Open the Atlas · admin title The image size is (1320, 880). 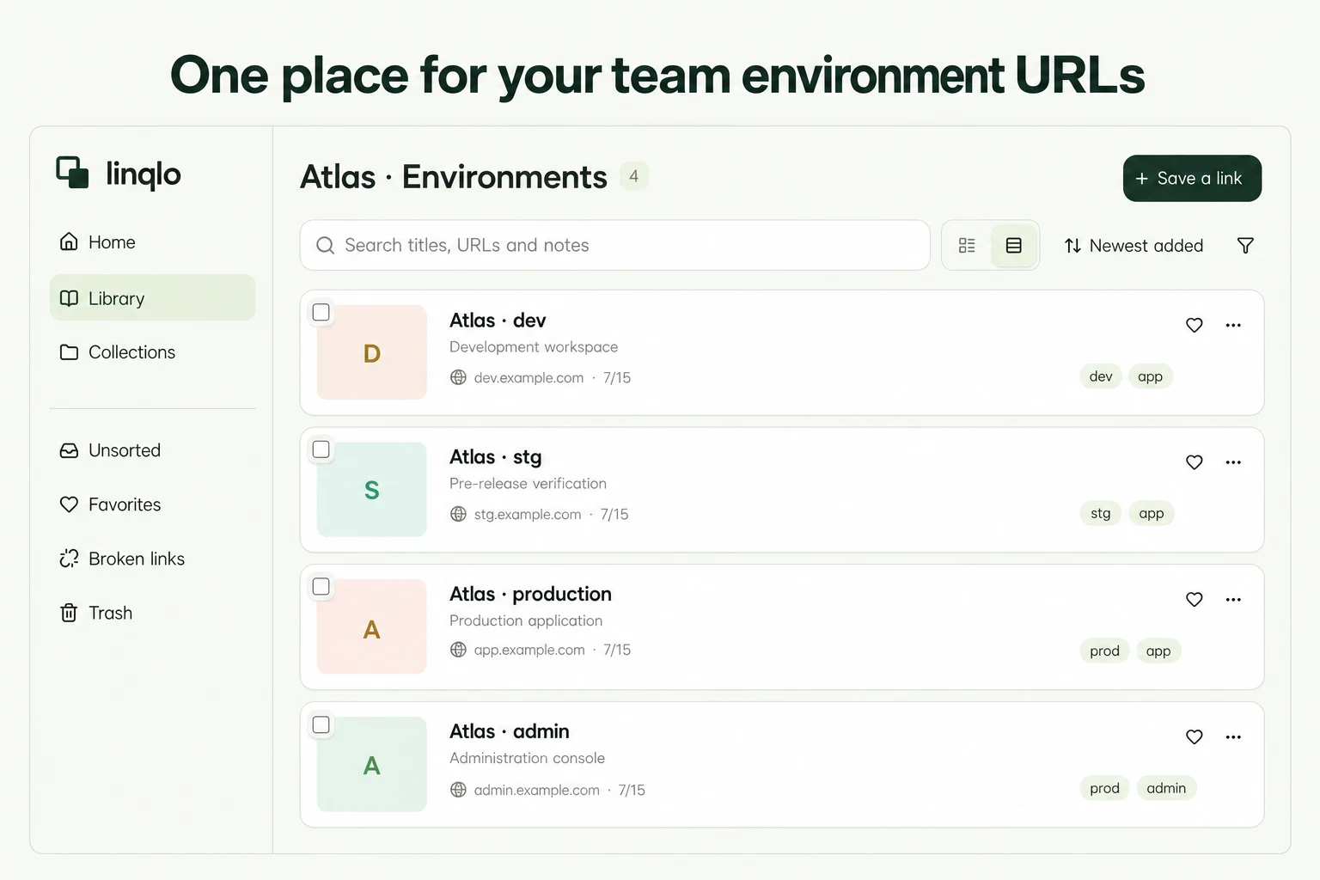click(x=509, y=731)
